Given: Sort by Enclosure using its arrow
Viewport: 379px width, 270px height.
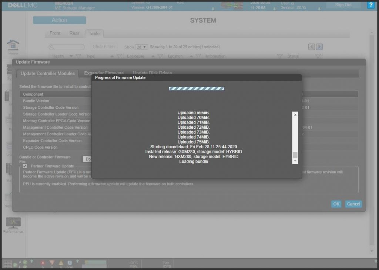Looking at the screenshot, I should coord(153,56).
